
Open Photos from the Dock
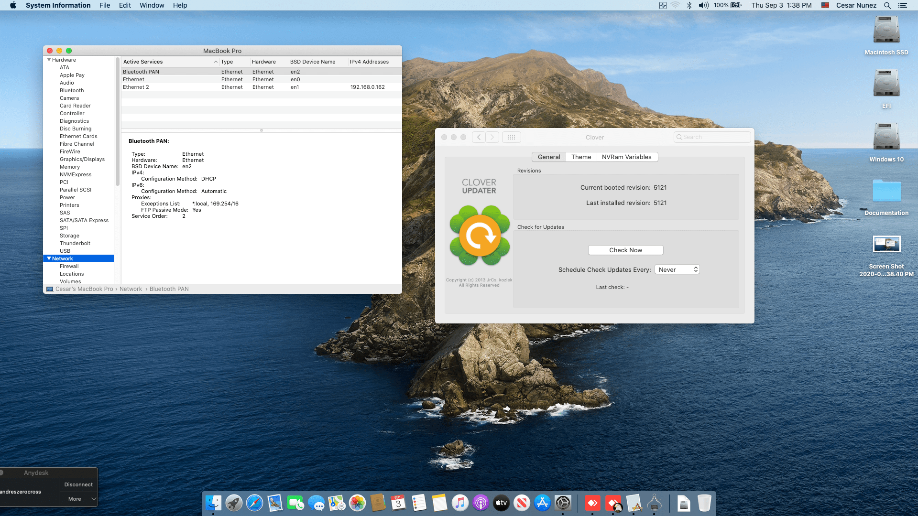tap(357, 503)
